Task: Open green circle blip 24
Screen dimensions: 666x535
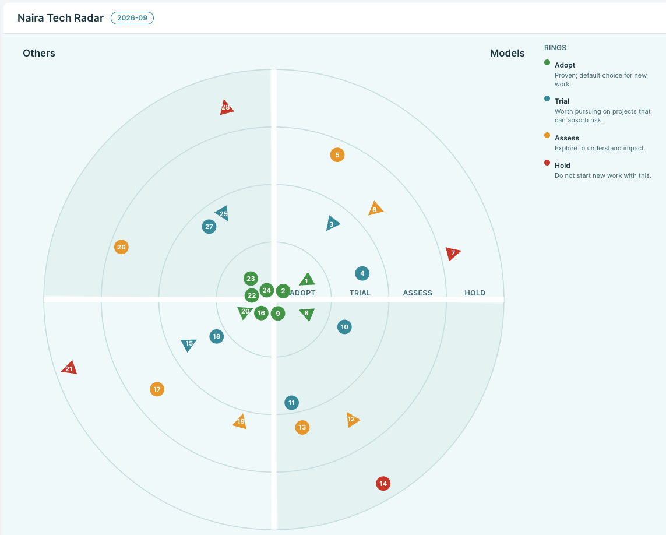Action: [x=267, y=290]
